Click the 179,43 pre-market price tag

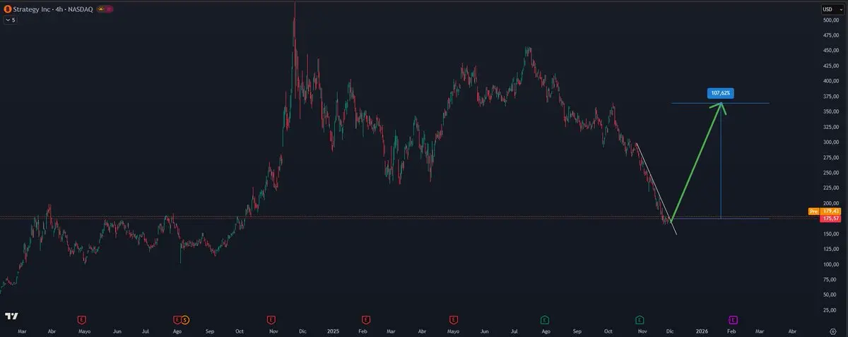[x=831, y=212]
